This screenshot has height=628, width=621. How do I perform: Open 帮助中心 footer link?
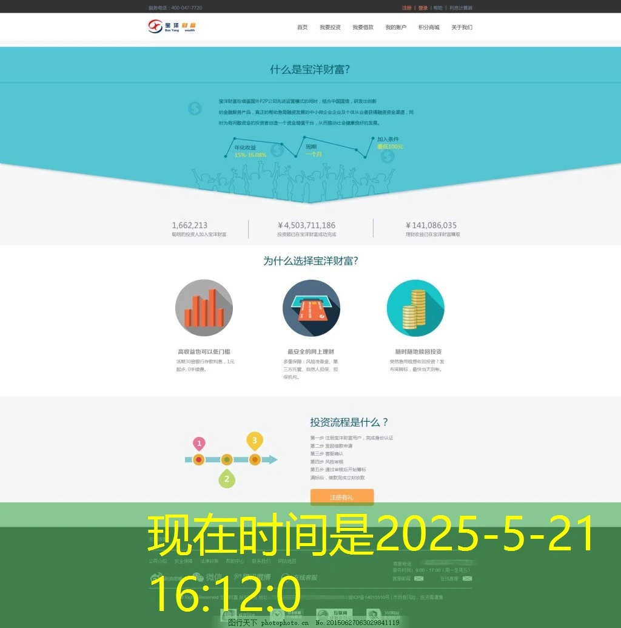235,561
